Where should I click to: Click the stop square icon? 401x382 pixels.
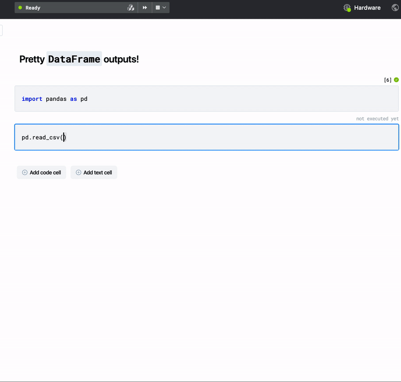(x=157, y=8)
